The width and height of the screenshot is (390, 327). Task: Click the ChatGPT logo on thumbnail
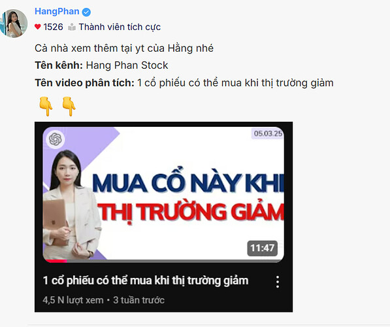tap(56, 139)
